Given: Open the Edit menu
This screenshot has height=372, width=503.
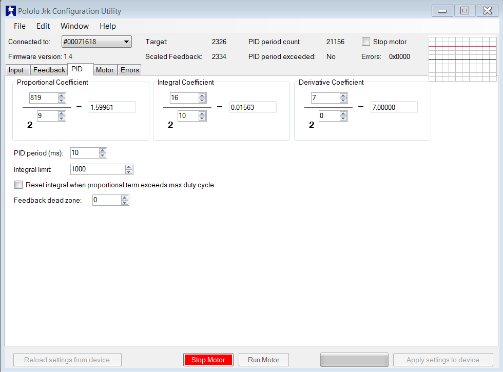Looking at the screenshot, I should [43, 26].
